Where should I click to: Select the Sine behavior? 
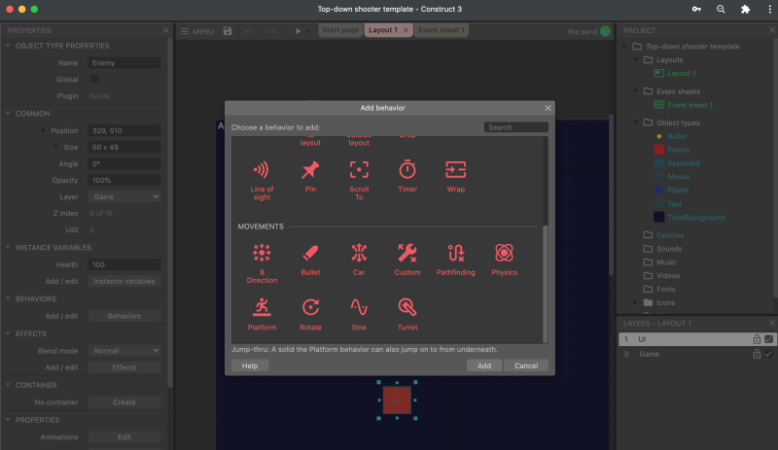[x=359, y=315]
